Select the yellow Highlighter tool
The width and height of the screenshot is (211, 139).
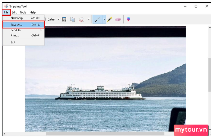(110, 19)
